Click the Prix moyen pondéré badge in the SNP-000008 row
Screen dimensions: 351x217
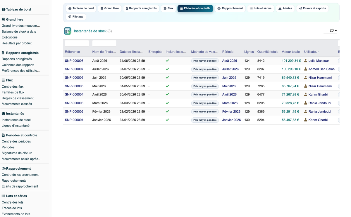(205, 61)
